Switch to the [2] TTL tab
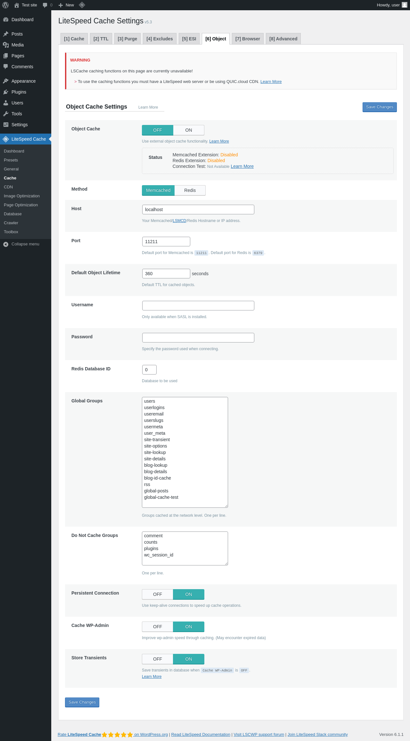 [x=101, y=39]
